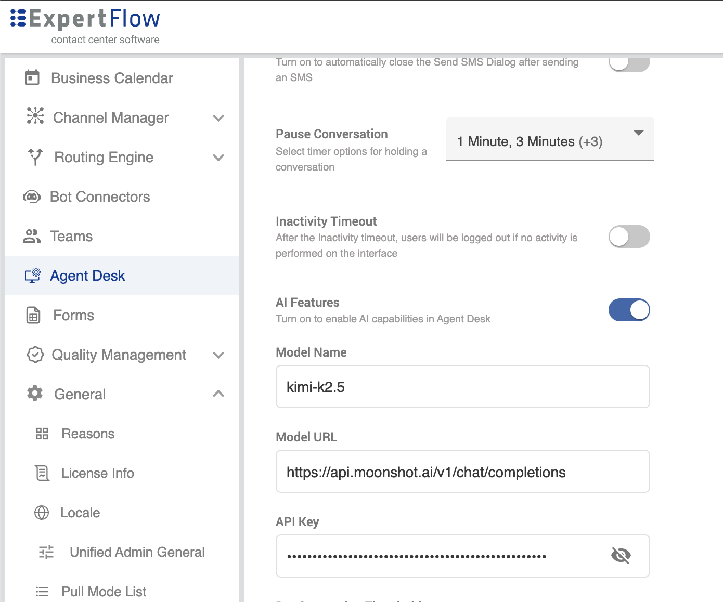Viewport: 723px width, 602px height.
Task: Click the Unified Admin General sliders icon
Action: [x=46, y=552]
